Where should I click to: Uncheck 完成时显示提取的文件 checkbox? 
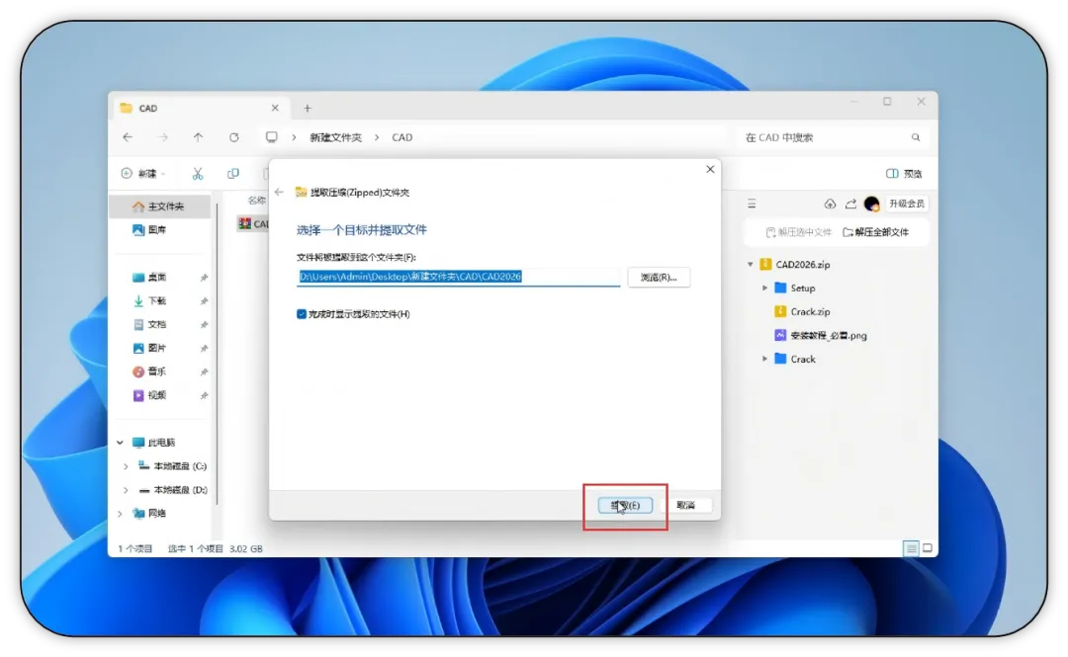[301, 314]
